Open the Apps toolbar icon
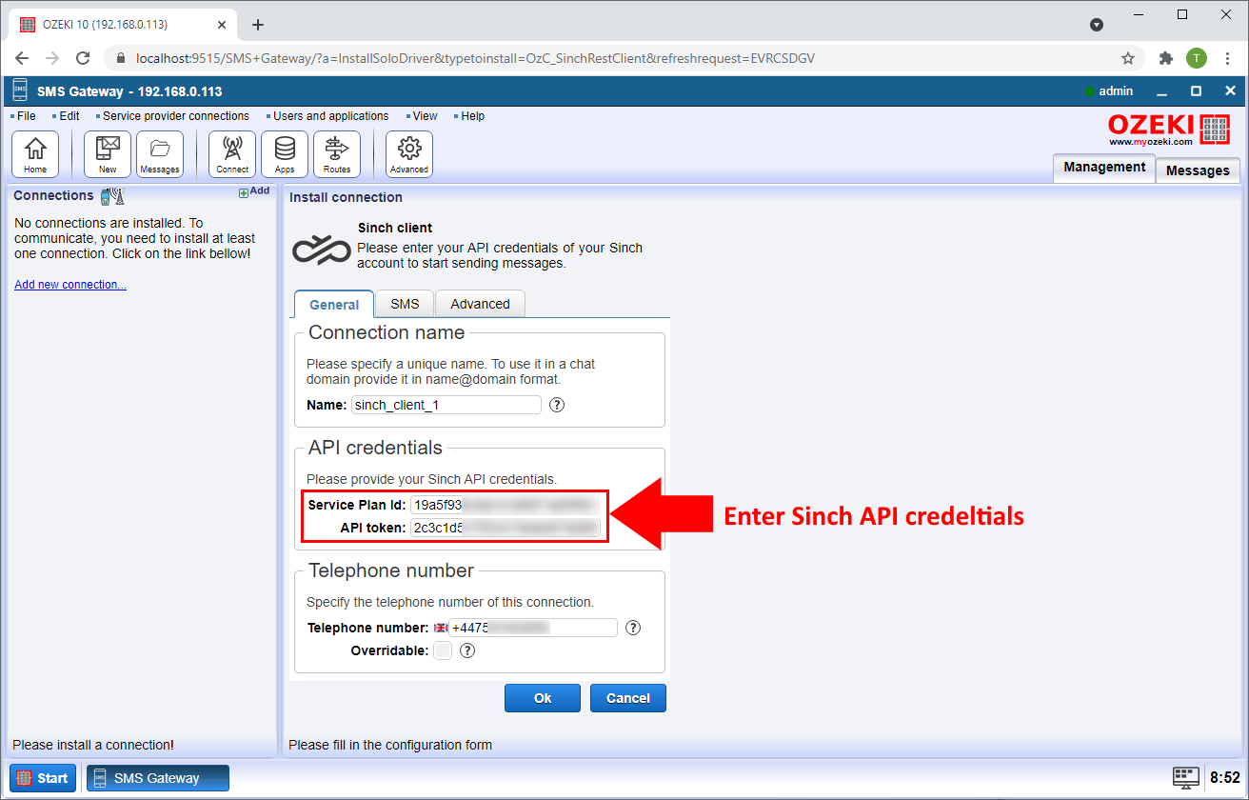The height and width of the screenshot is (800, 1249). tap(285, 154)
